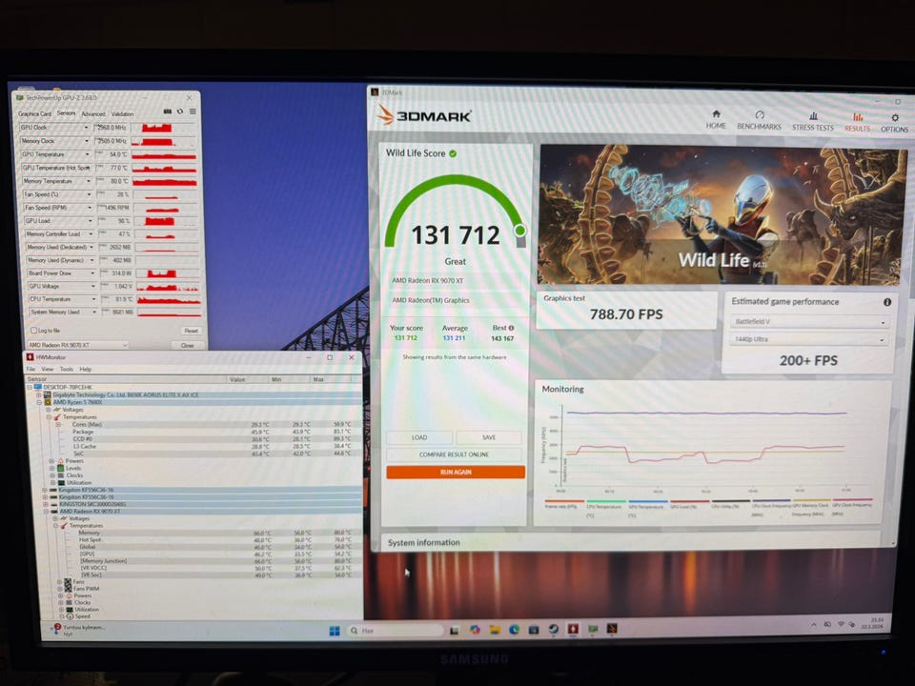Open Microsoft Edge from the taskbar
915x686 pixels.
point(514,630)
